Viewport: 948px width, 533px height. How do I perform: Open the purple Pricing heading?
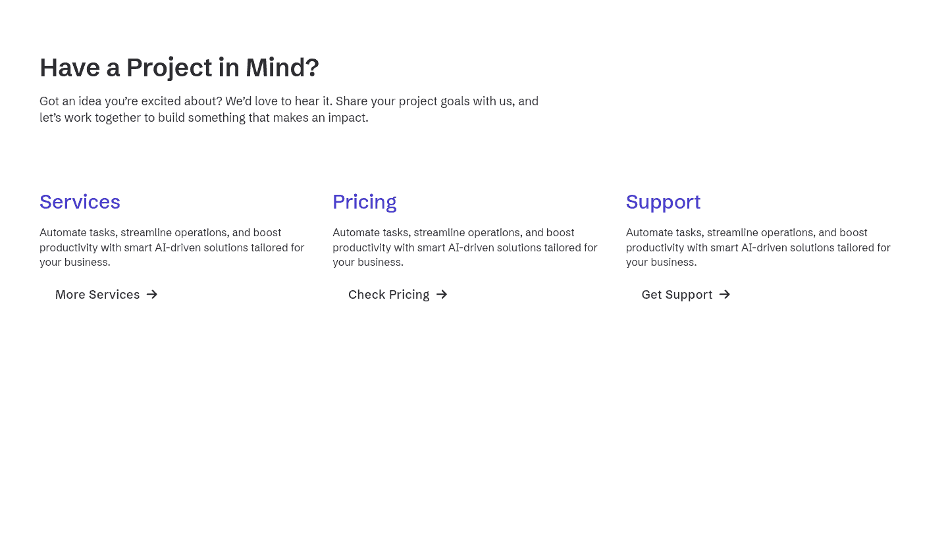tap(364, 201)
